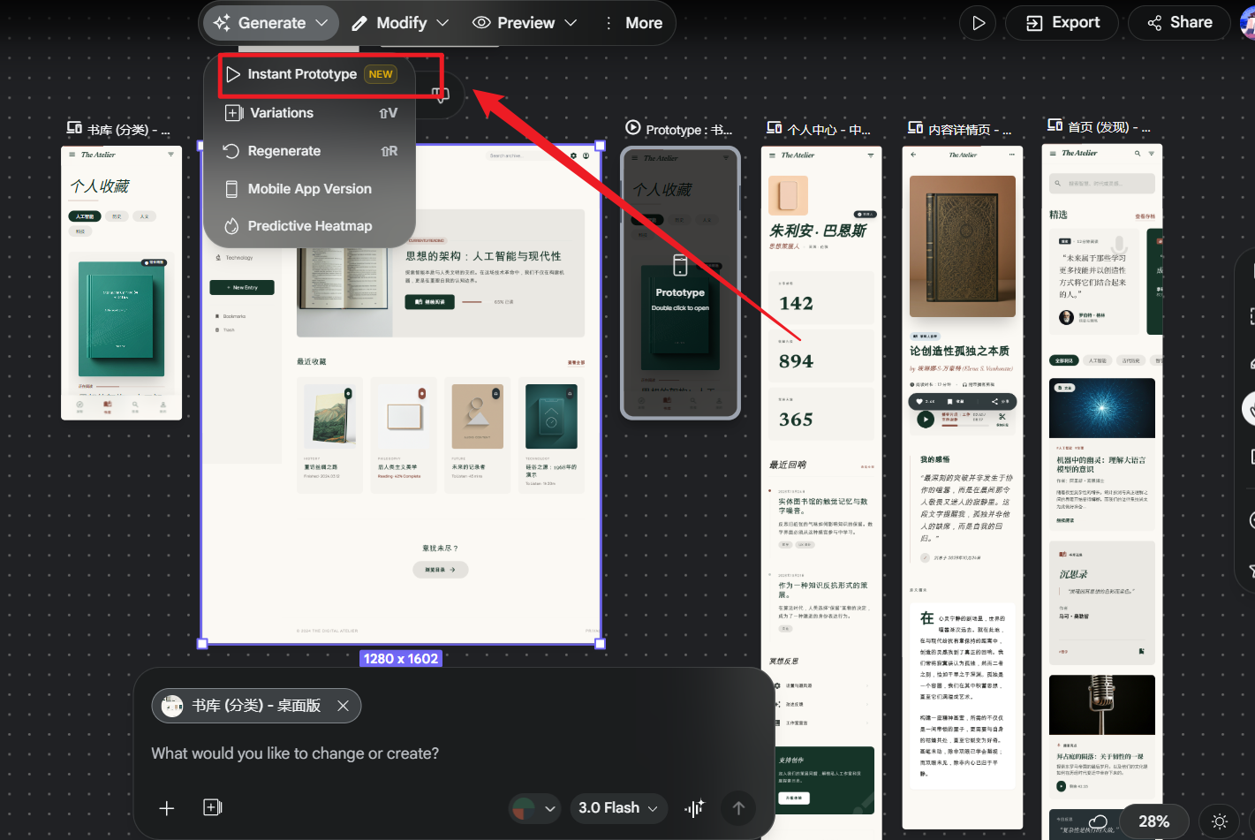Click the 思想的架构 article heading in desktop frame

[483, 256]
